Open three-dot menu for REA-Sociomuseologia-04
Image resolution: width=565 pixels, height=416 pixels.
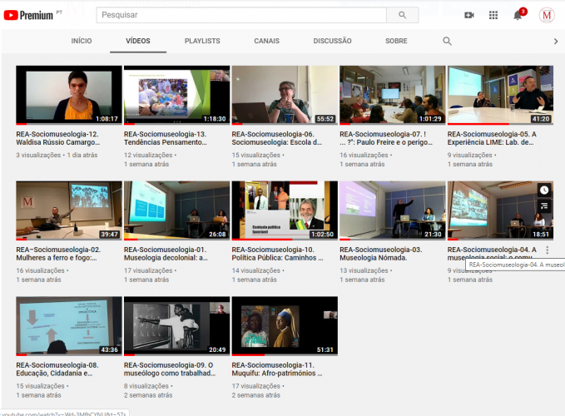point(547,250)
